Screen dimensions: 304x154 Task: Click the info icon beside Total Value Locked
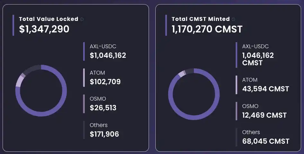coord(82,19)
